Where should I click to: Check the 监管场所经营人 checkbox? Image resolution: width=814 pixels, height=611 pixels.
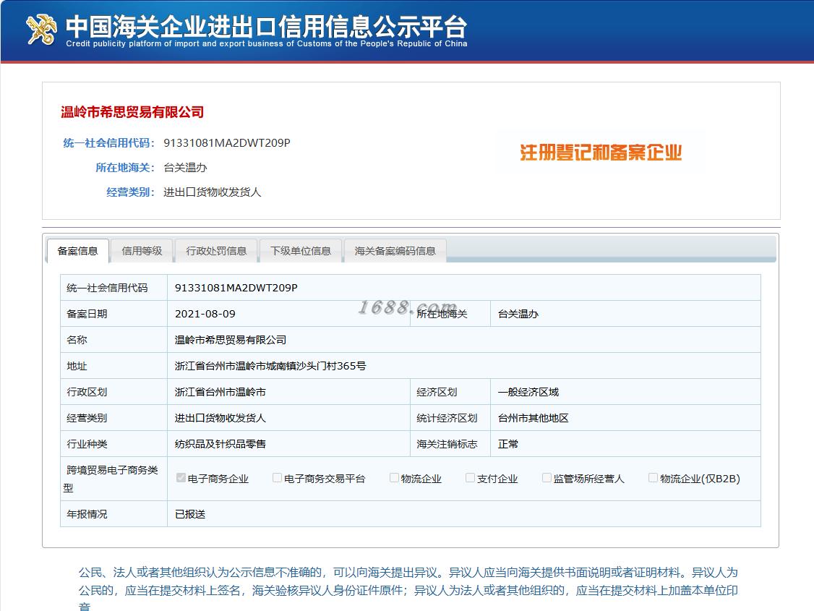click(x=547, y=477)
